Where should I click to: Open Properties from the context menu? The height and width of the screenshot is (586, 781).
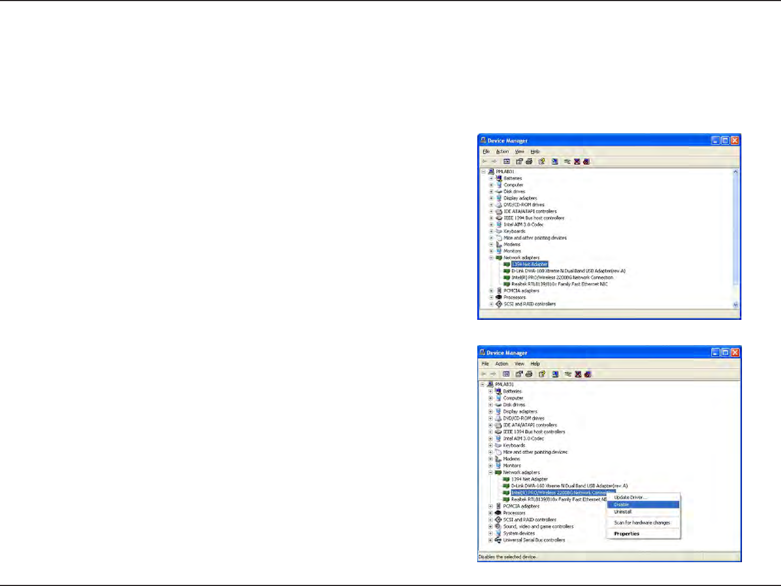643,534
